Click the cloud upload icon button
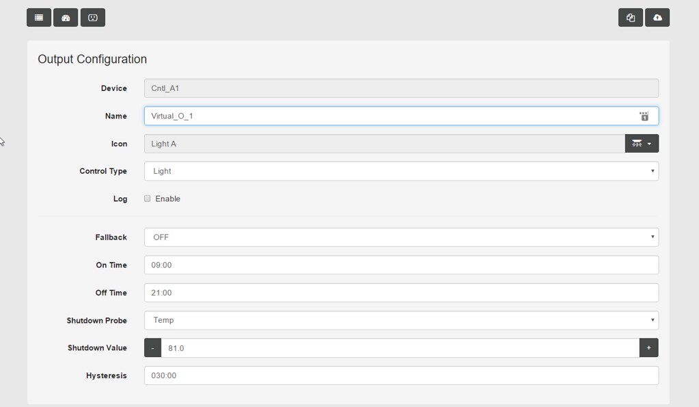The height and width of the screenshot is (407, 699). 657,18
